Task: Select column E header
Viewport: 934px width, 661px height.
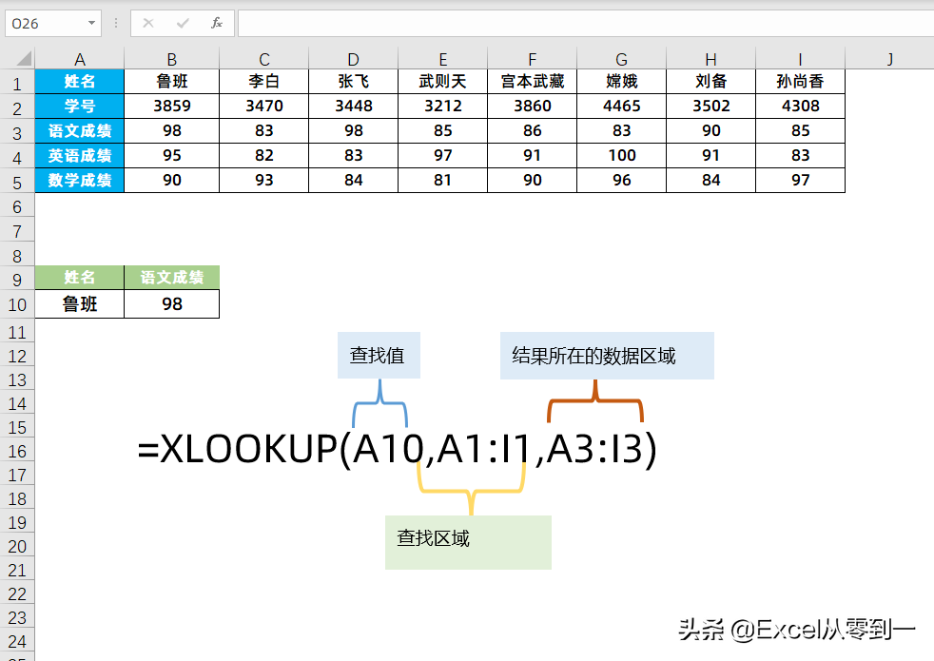Action: point(442,59)
